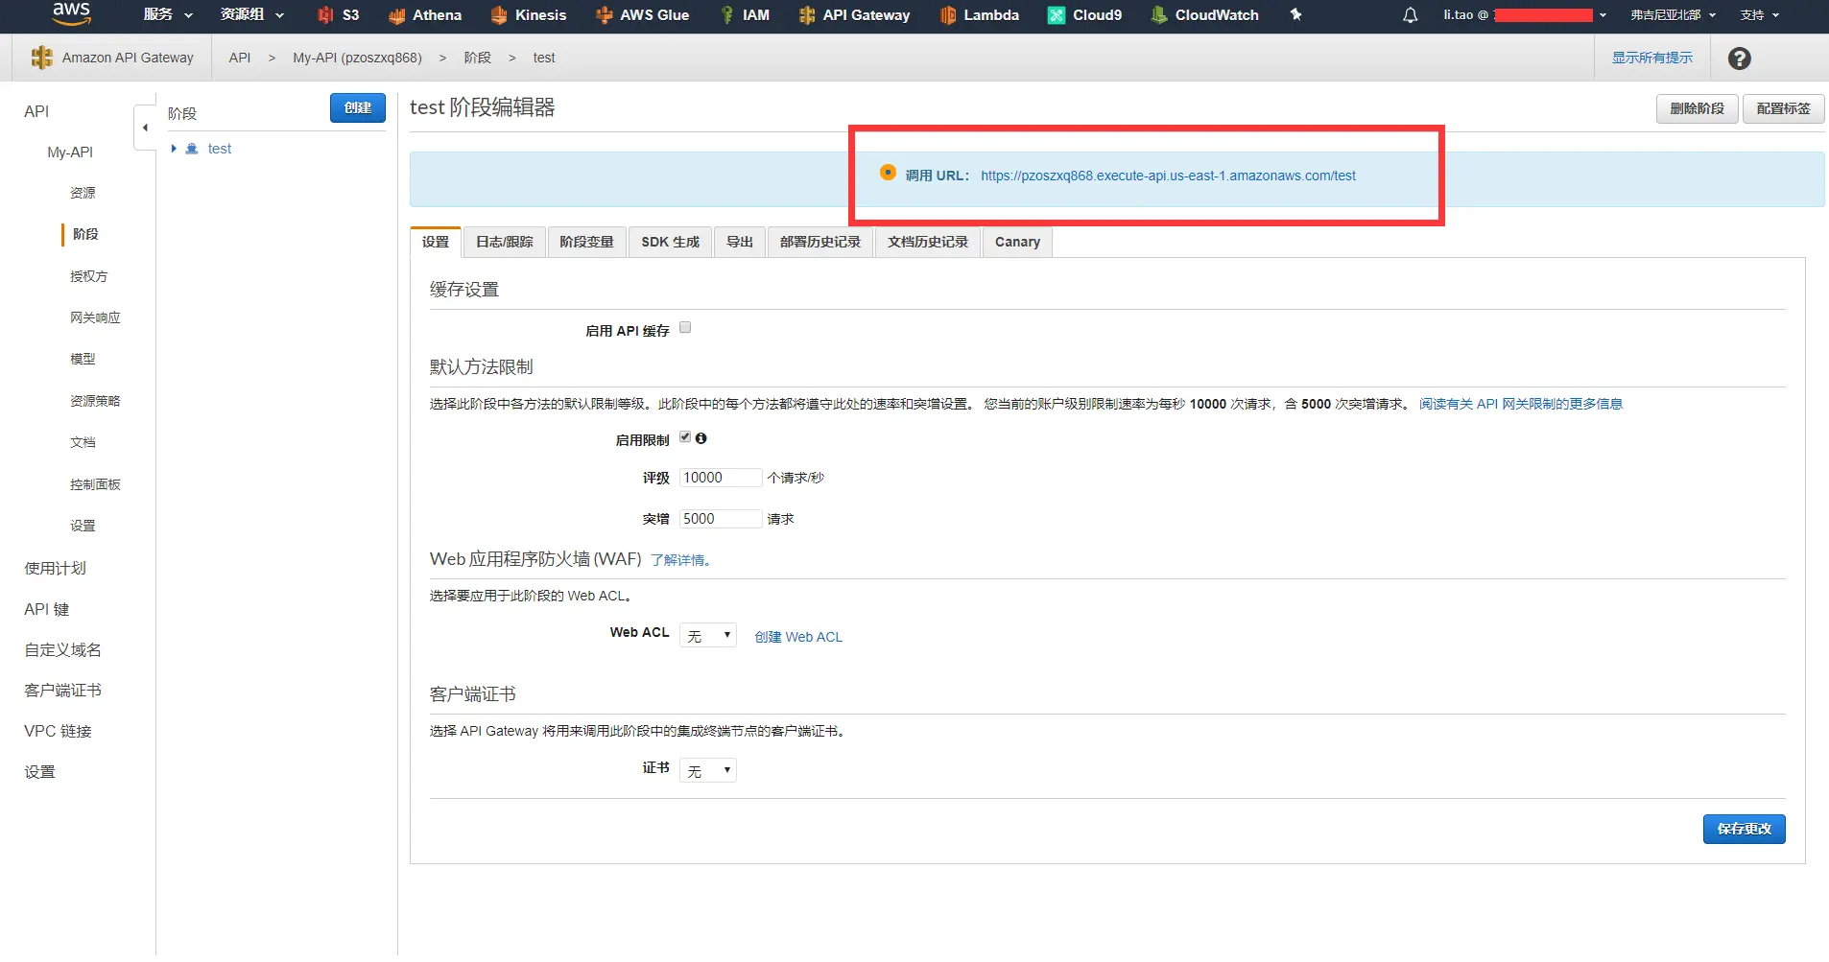Go to 资源策略 in the sidebar
Screen dimensions: 1829x962
click(95, 401)
